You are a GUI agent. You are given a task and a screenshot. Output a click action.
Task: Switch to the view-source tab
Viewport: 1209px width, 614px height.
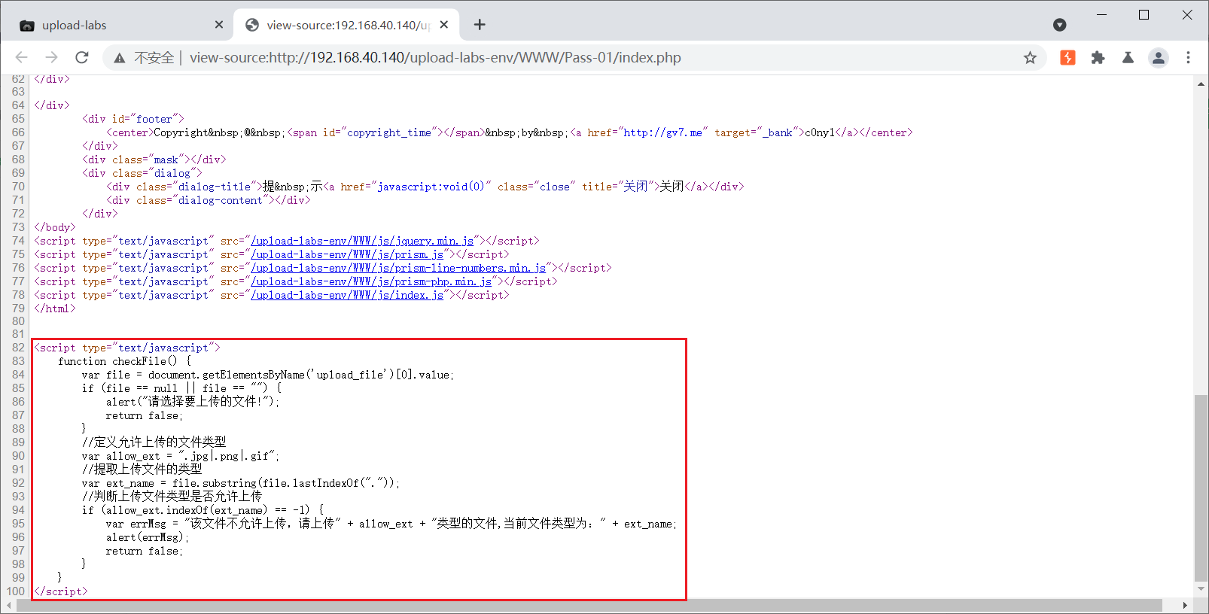point(346,25)
